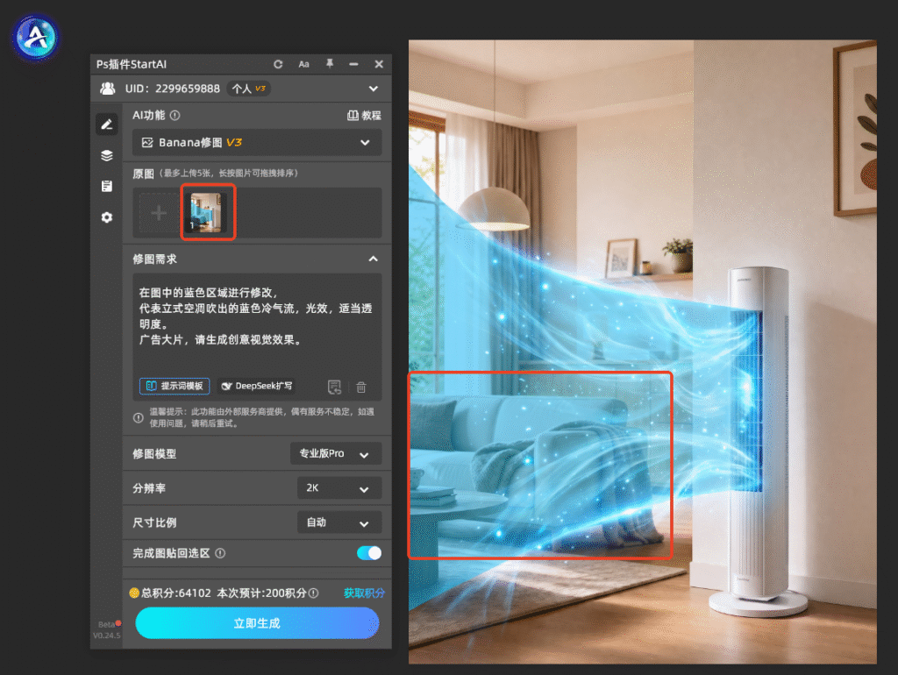Show AI功能 info tooltip icon

[175, 115]
